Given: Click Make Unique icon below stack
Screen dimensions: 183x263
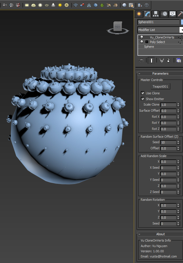Looking at the screenshot, I should 161,60.
